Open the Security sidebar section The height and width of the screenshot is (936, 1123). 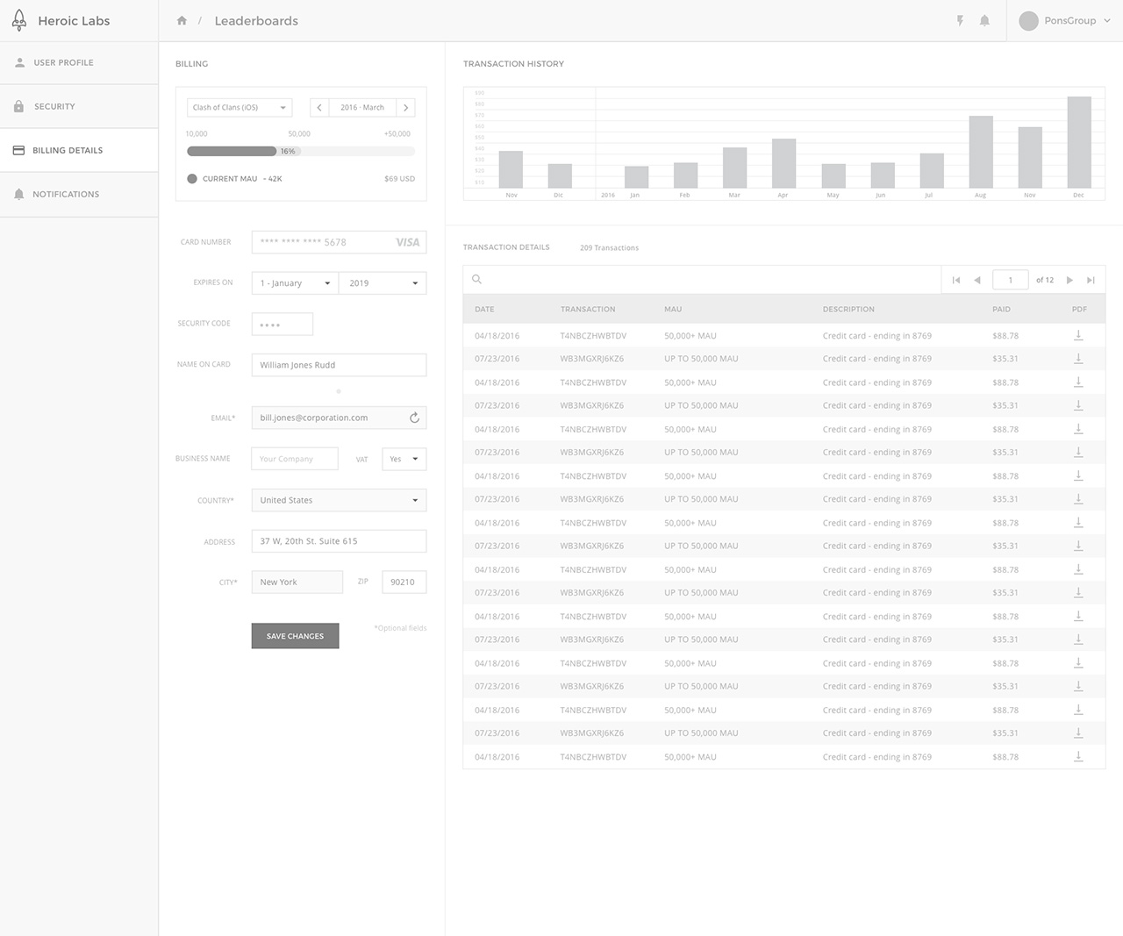pyautogui.click(x=54, y=107)
